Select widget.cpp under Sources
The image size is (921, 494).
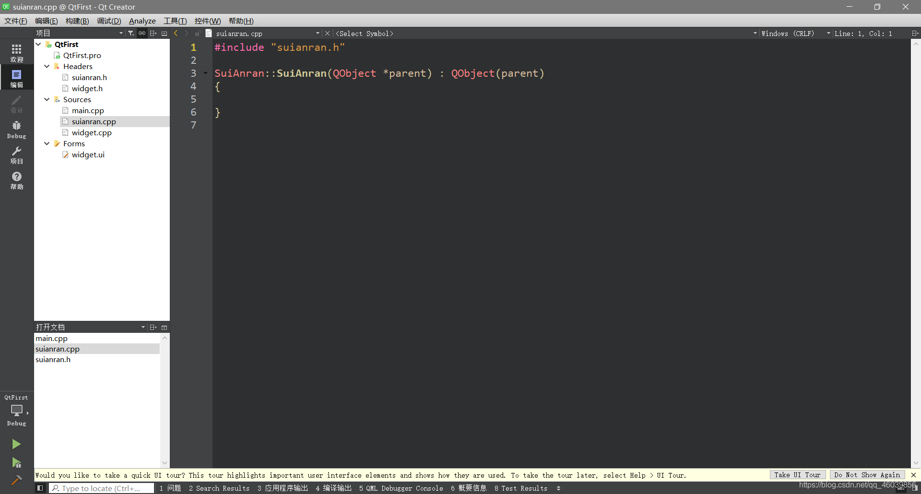(92, 132)
